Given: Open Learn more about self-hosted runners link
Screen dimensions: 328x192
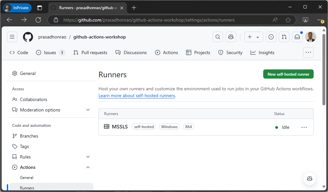Looking at the screenshot, I should (137, 96).
